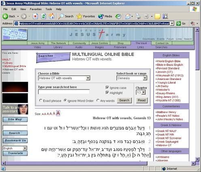
Task: Click the Forward arrow toolbar icon
Action: (x=24, y=17)
